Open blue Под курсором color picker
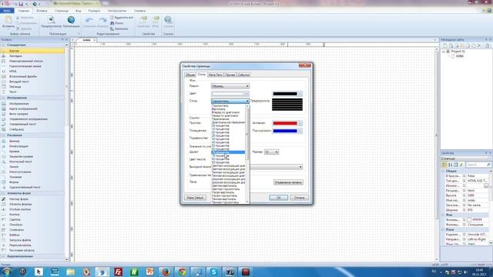This screenshot has width=493, height=277. pyautogui.click(x=287, y=131)
